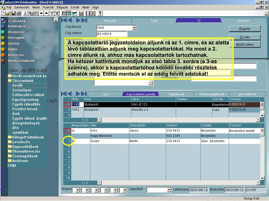Go to previous record in lower tab navigator
This screenshot has width=269, height=201.
click(70, 94)
